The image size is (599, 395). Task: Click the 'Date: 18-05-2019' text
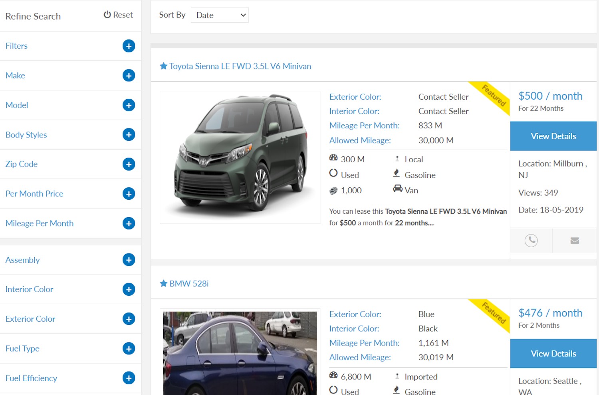pyautogui.click(x=551, y=210)
